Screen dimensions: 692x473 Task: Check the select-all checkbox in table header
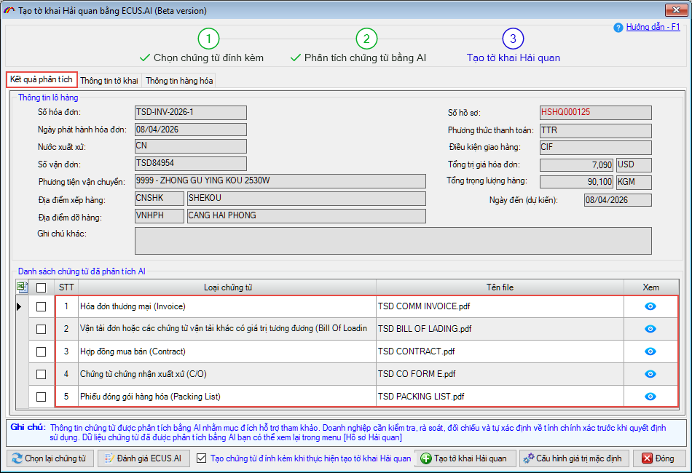(x=42, y=288)
